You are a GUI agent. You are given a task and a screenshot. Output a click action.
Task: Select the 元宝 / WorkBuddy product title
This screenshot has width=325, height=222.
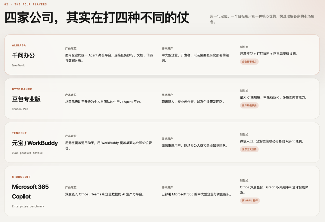click(35, 143)
